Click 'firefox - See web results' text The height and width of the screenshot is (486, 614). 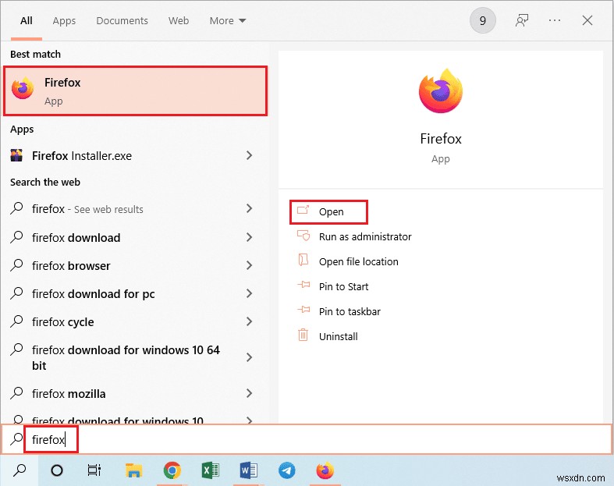(87, 209)
